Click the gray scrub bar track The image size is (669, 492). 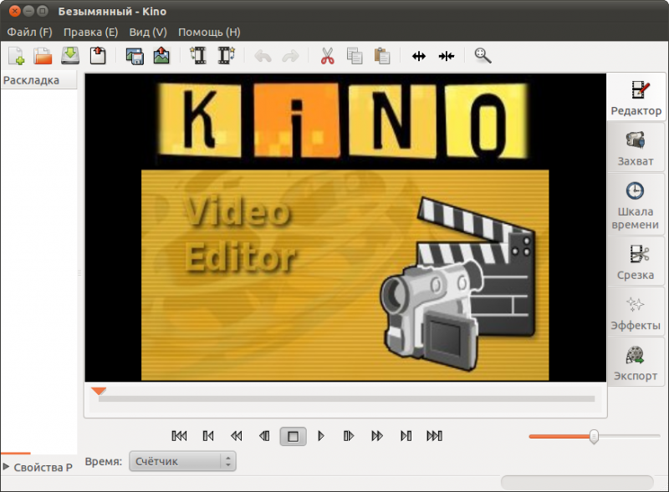tap(346, 398)
